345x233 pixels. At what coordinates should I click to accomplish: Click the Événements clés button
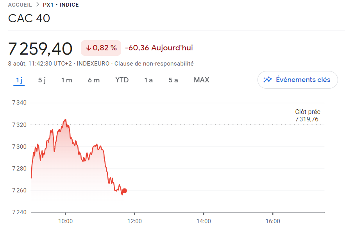297,80
